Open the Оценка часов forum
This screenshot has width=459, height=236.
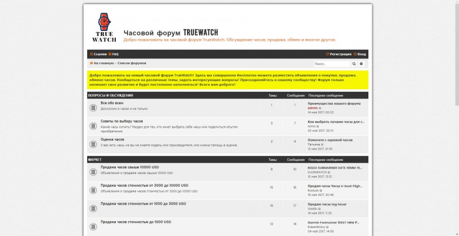112,139
